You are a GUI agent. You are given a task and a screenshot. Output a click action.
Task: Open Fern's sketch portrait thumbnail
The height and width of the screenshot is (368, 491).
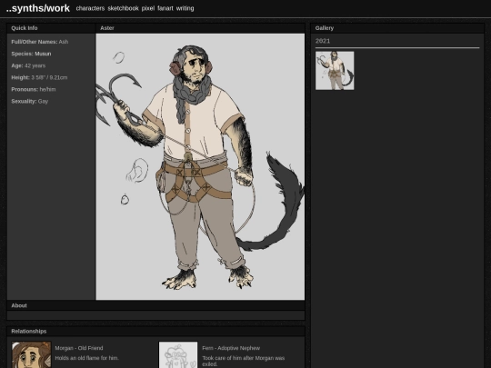(x=178, y=355)
